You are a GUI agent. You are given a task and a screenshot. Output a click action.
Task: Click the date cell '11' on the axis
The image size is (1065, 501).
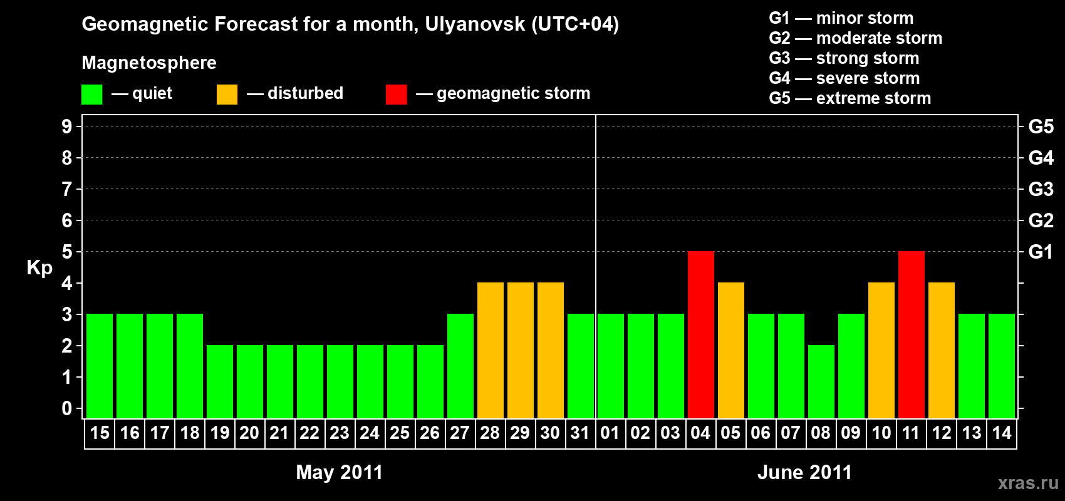coord(912,433)
